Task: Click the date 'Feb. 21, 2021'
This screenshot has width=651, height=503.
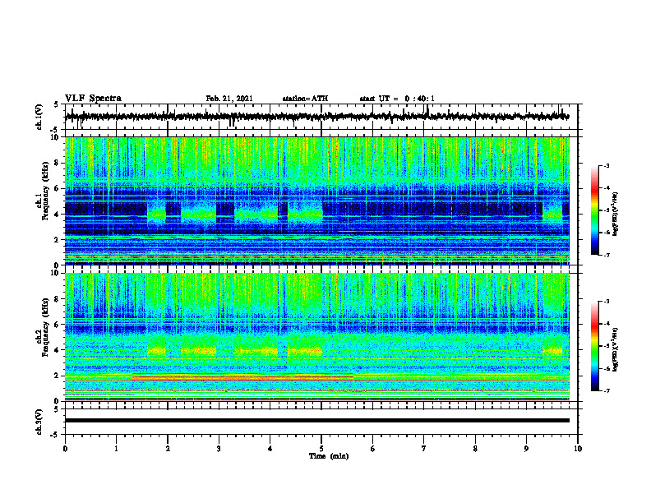Action: (229, 99)
